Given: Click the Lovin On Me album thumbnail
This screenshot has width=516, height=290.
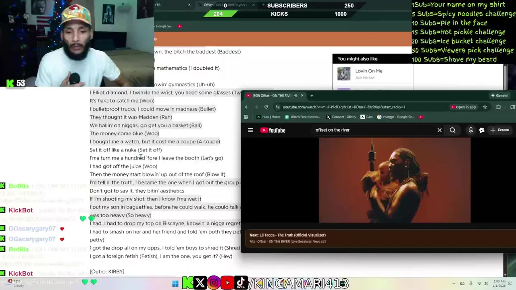Looking at the screenshot, I should (344, 74).
